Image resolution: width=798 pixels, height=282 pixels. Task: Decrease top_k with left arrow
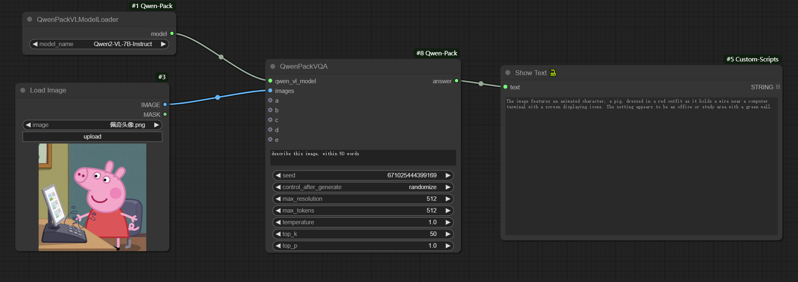[278, 234]
